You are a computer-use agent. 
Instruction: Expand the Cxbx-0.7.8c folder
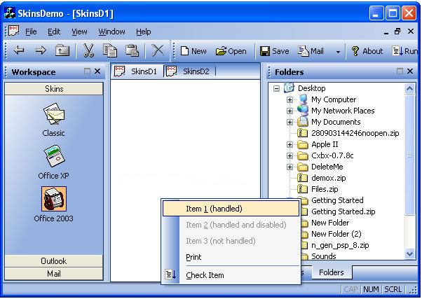[x=290, y=155]
